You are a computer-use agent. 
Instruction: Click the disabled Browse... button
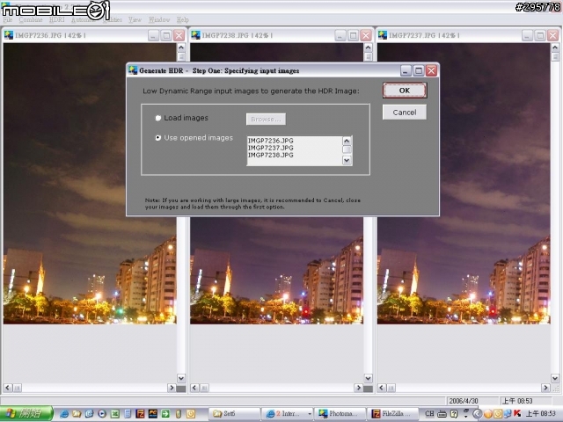tap(266, 120)
